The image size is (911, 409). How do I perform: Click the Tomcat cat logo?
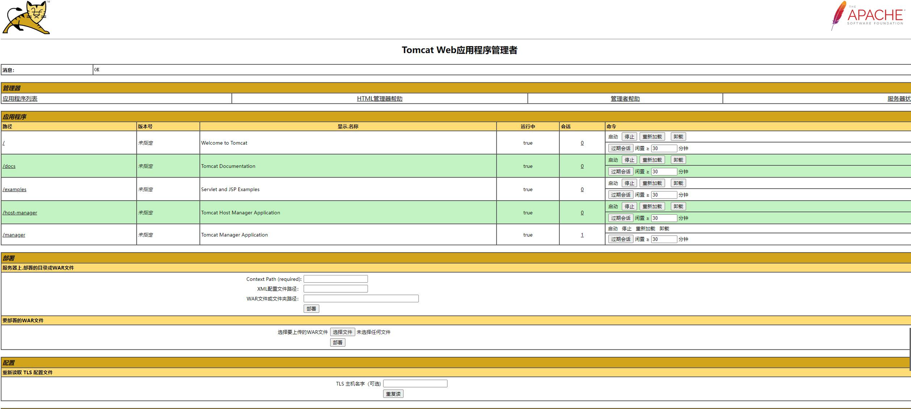(26, 18)
